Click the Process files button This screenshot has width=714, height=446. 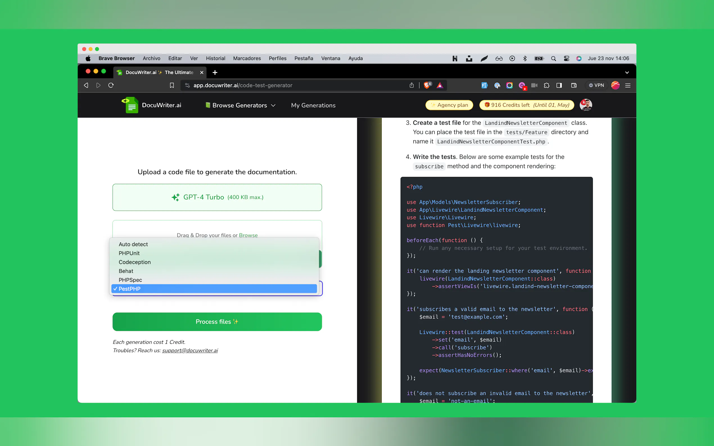(217, 322)
